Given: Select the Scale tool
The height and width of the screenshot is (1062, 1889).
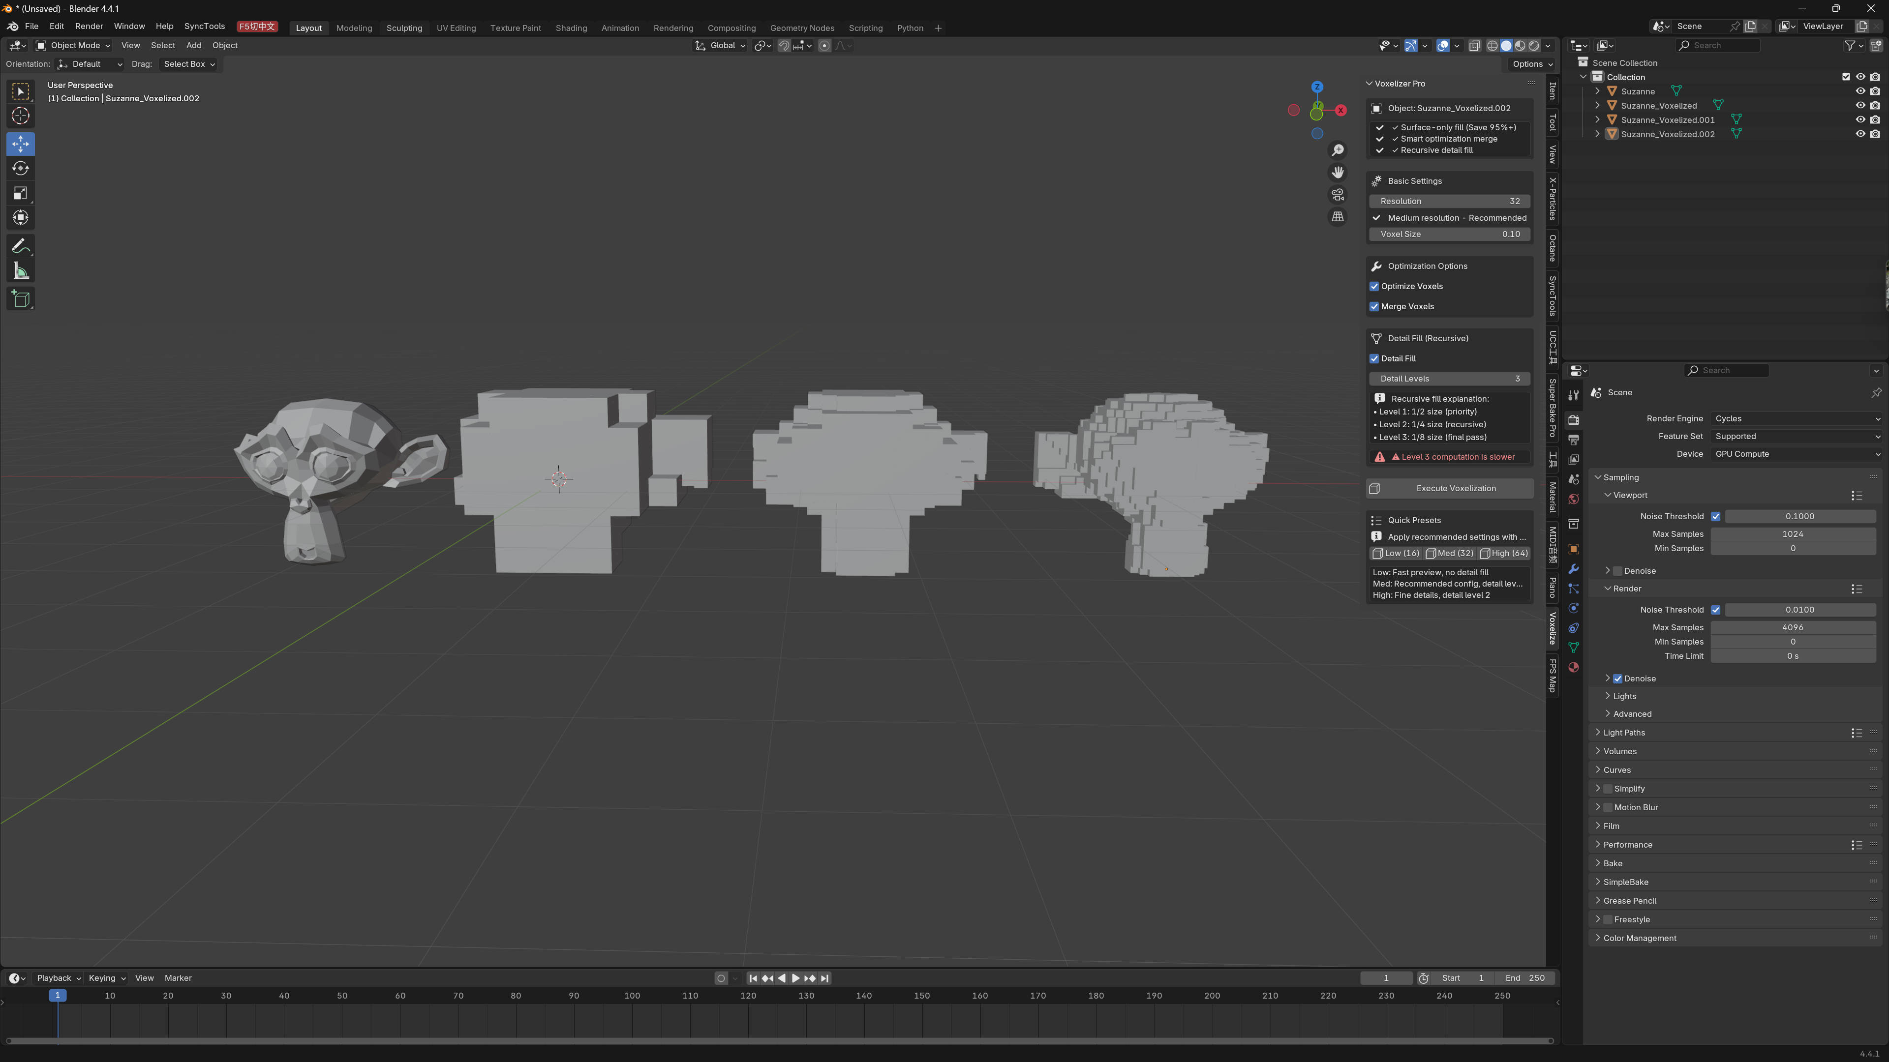Looking at the screenshot, I should point(21,194).
